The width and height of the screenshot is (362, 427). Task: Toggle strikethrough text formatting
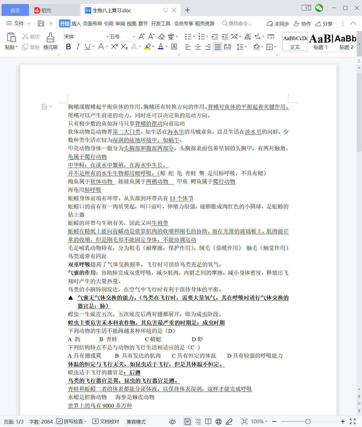101,47
